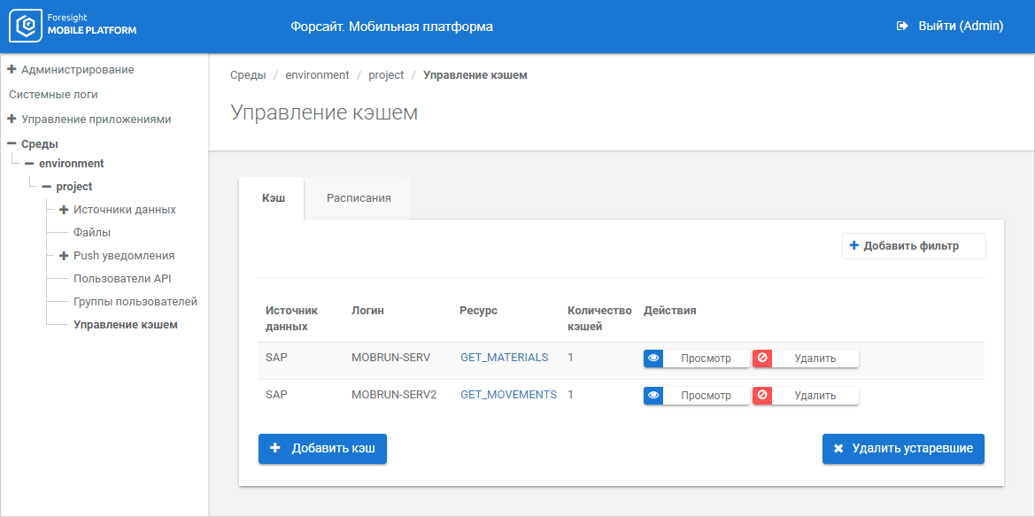Collapse the project tree node

point(46,187)
